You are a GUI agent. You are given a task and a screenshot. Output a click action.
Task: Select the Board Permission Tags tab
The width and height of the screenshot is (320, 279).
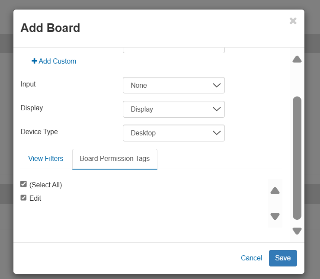tap(115, 159)
